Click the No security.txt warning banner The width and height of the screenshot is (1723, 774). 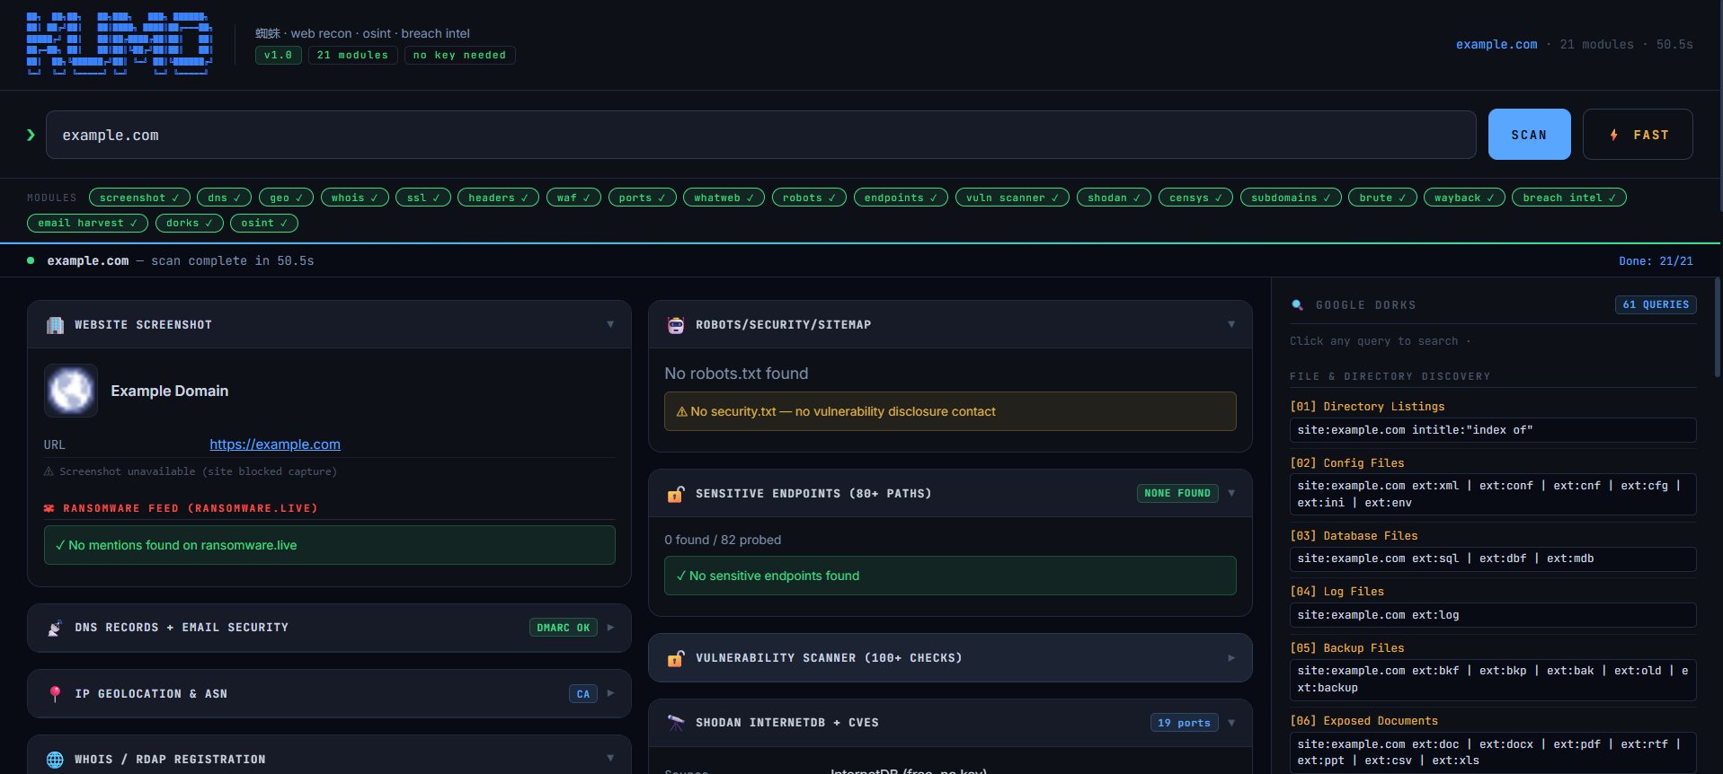[950, 411]
